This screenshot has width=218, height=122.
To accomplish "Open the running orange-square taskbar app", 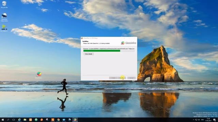I will 53,120.
